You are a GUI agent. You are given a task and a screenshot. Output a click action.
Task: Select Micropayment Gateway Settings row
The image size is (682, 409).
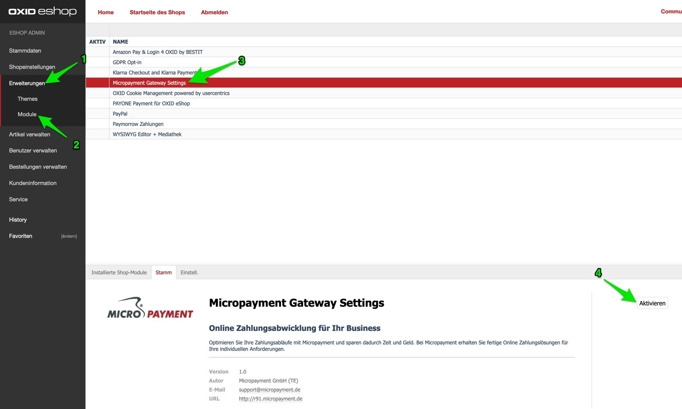tap(384, 83)
